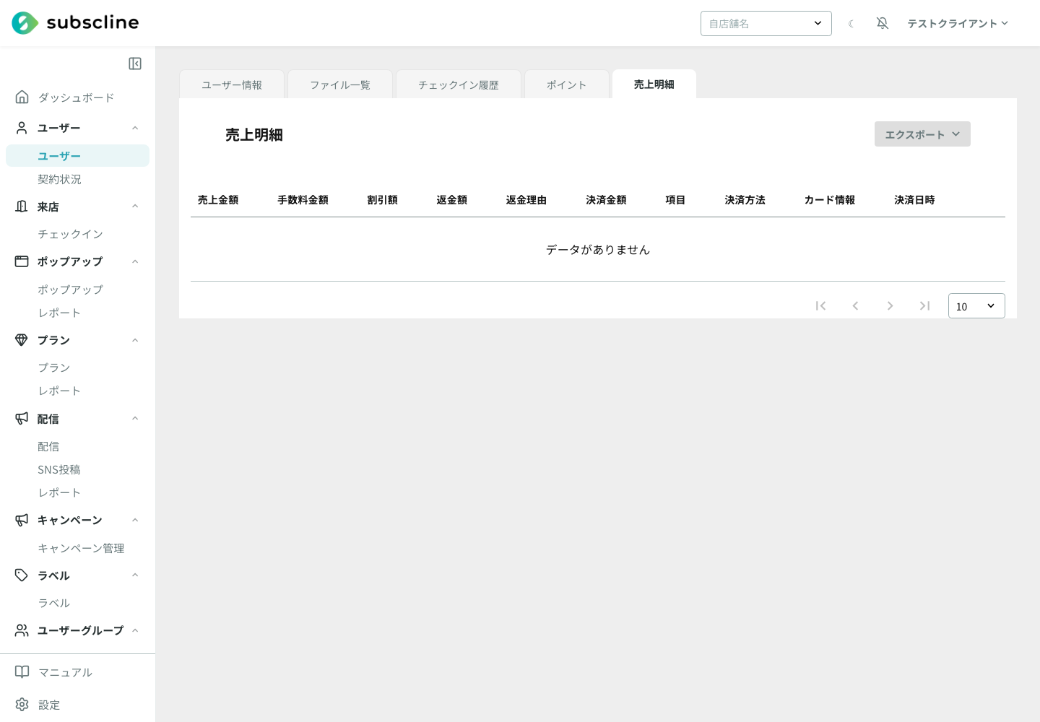Screen dimensions: 1040x722
Task: Click the 割引額 column header
Action: [x=383, y=200]
